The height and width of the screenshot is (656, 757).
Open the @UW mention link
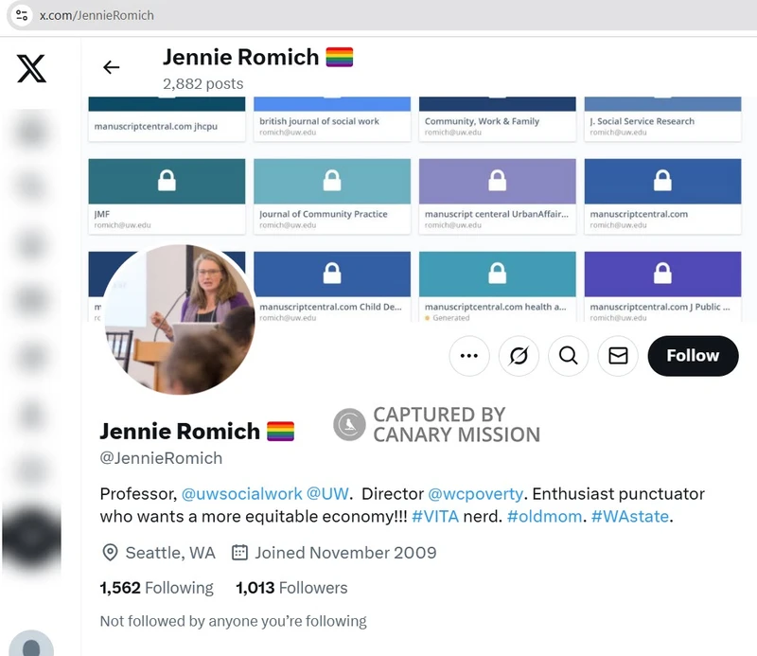tap(327, 494)
